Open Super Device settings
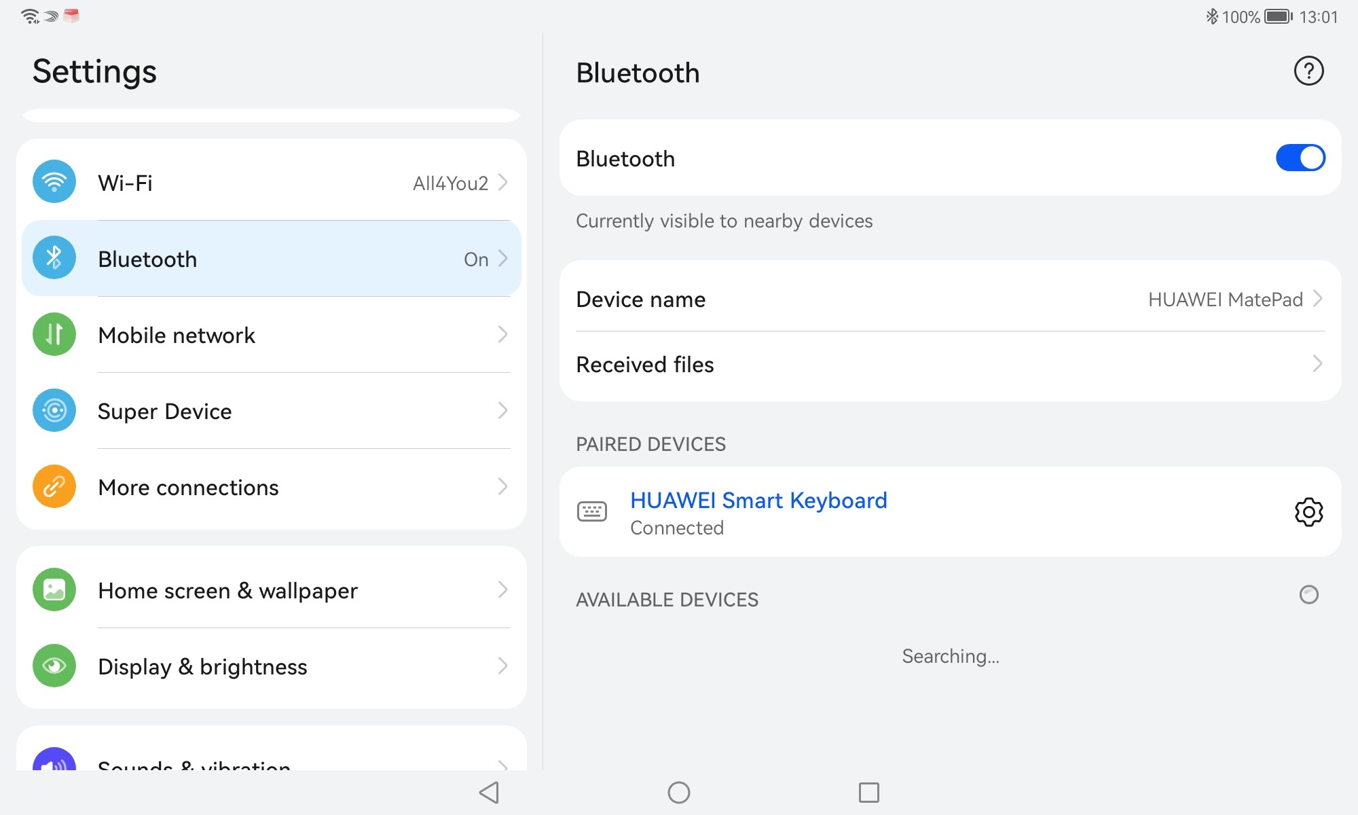This screenshot has height=815, width=1358. (x=272, y=410)
